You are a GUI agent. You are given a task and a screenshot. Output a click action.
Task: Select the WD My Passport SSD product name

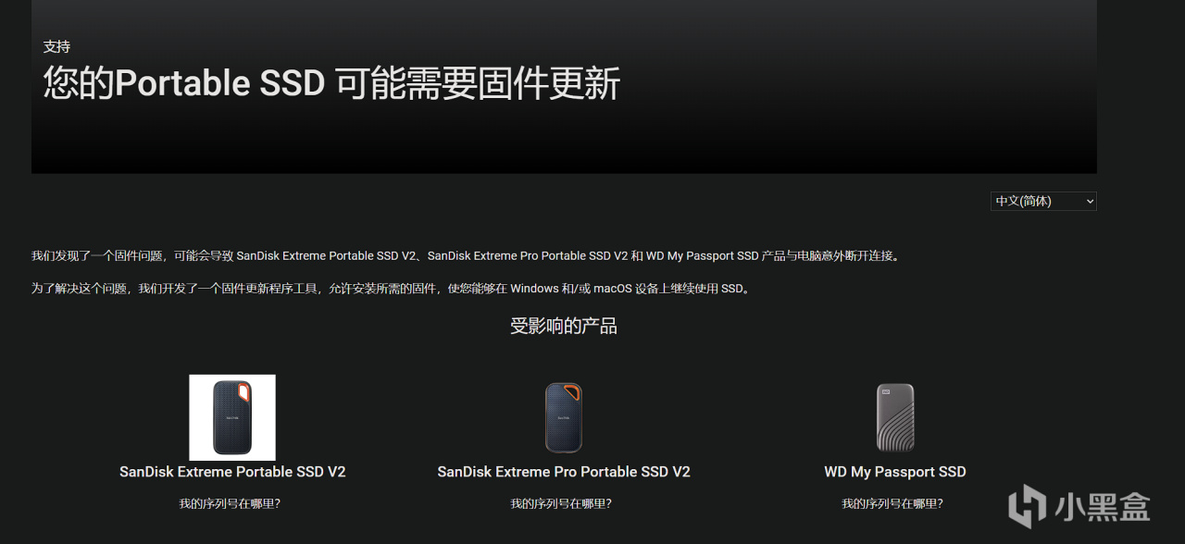895,472
